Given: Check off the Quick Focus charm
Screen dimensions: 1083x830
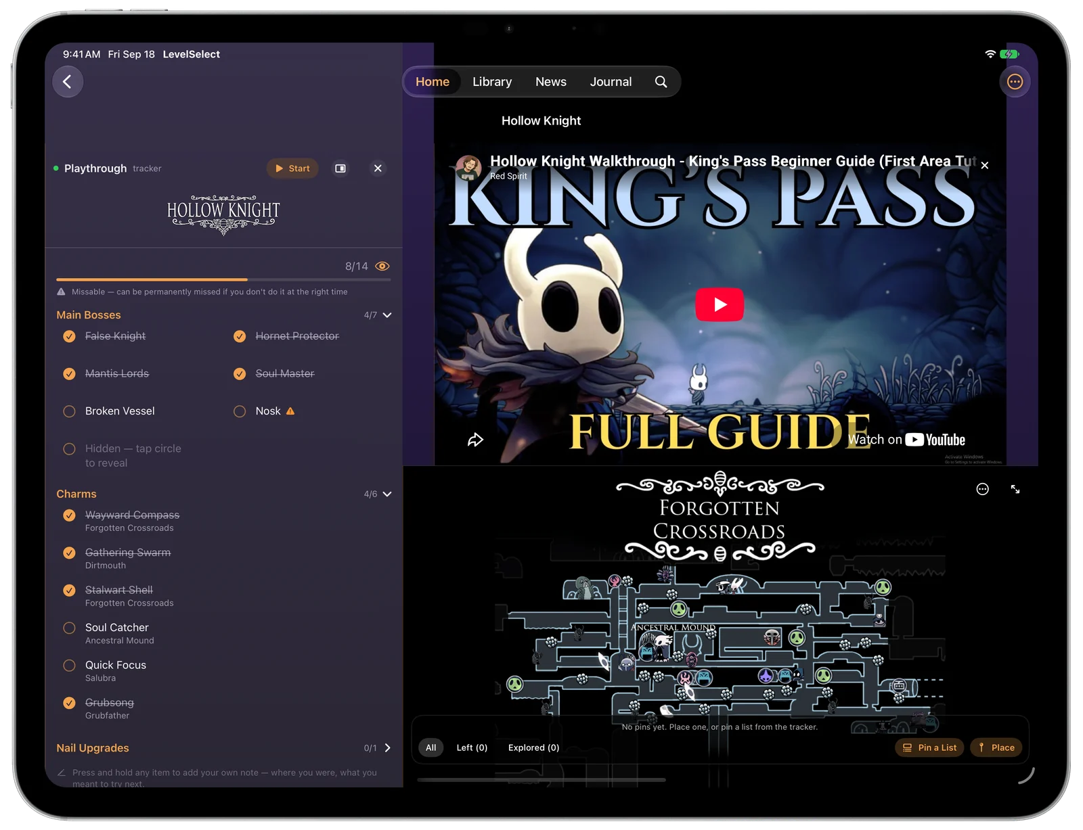Looking at the screenshot, I should [x=69, y=666].
